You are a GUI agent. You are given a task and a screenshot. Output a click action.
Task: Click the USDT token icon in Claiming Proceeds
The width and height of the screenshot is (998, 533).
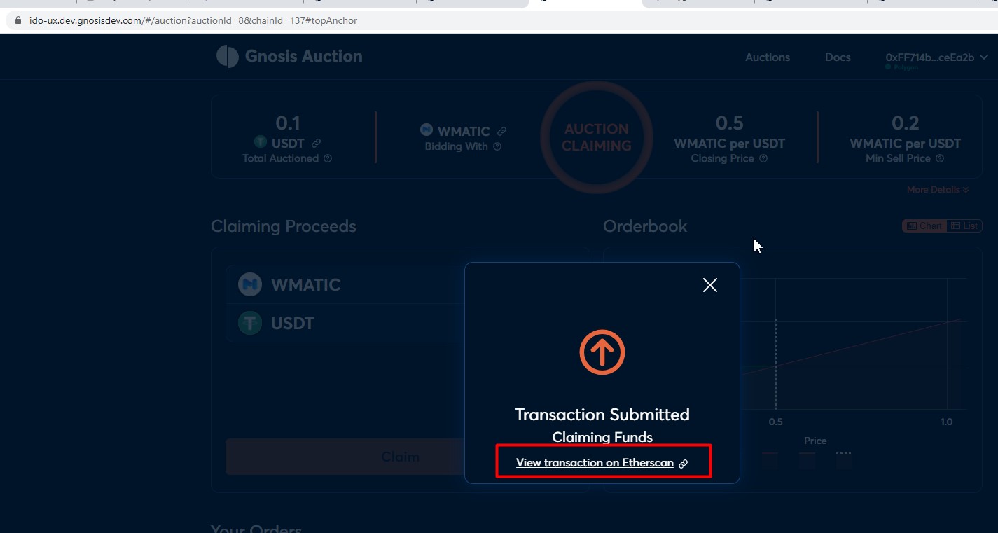tap(250, 323)
